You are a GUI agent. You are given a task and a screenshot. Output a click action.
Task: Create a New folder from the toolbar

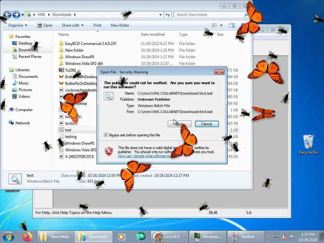coord(120,25)
